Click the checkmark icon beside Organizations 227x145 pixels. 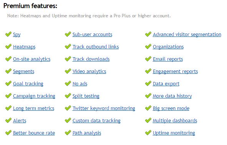tap(148, 47)
